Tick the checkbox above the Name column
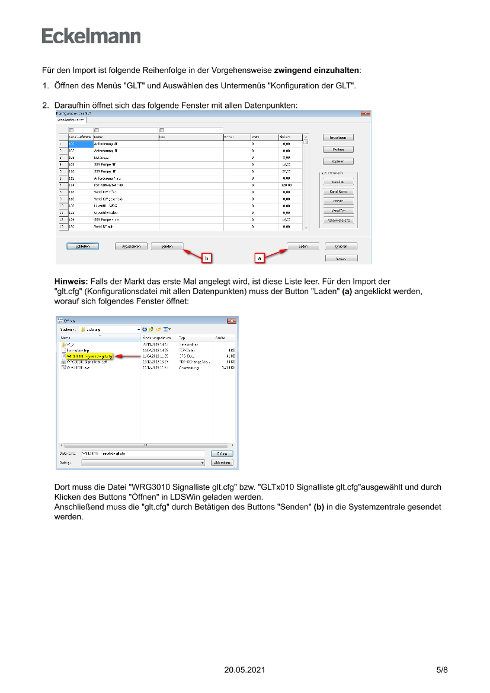Viewport: 490px width, 693px height. [97, 130]
